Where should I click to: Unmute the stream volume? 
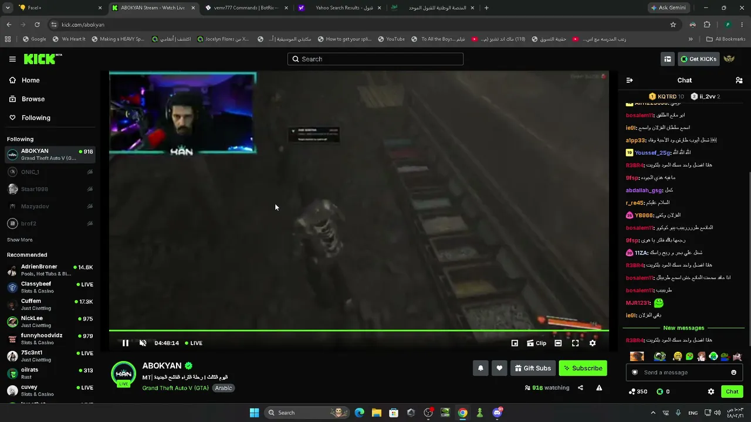[x=143, y=343]
